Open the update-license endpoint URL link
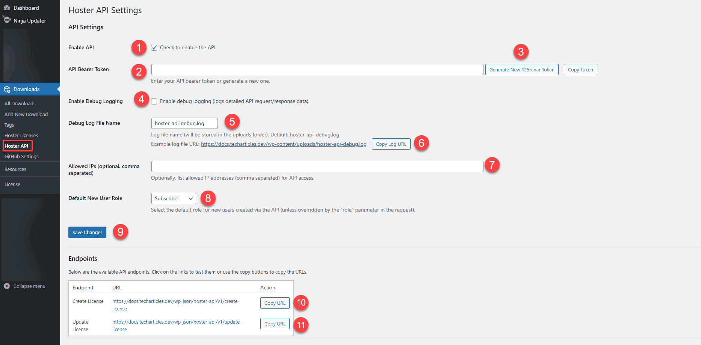This screenshot has width=701, height=345. (x=177, y=325)
